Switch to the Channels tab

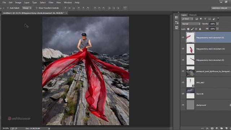click(193, 15)
